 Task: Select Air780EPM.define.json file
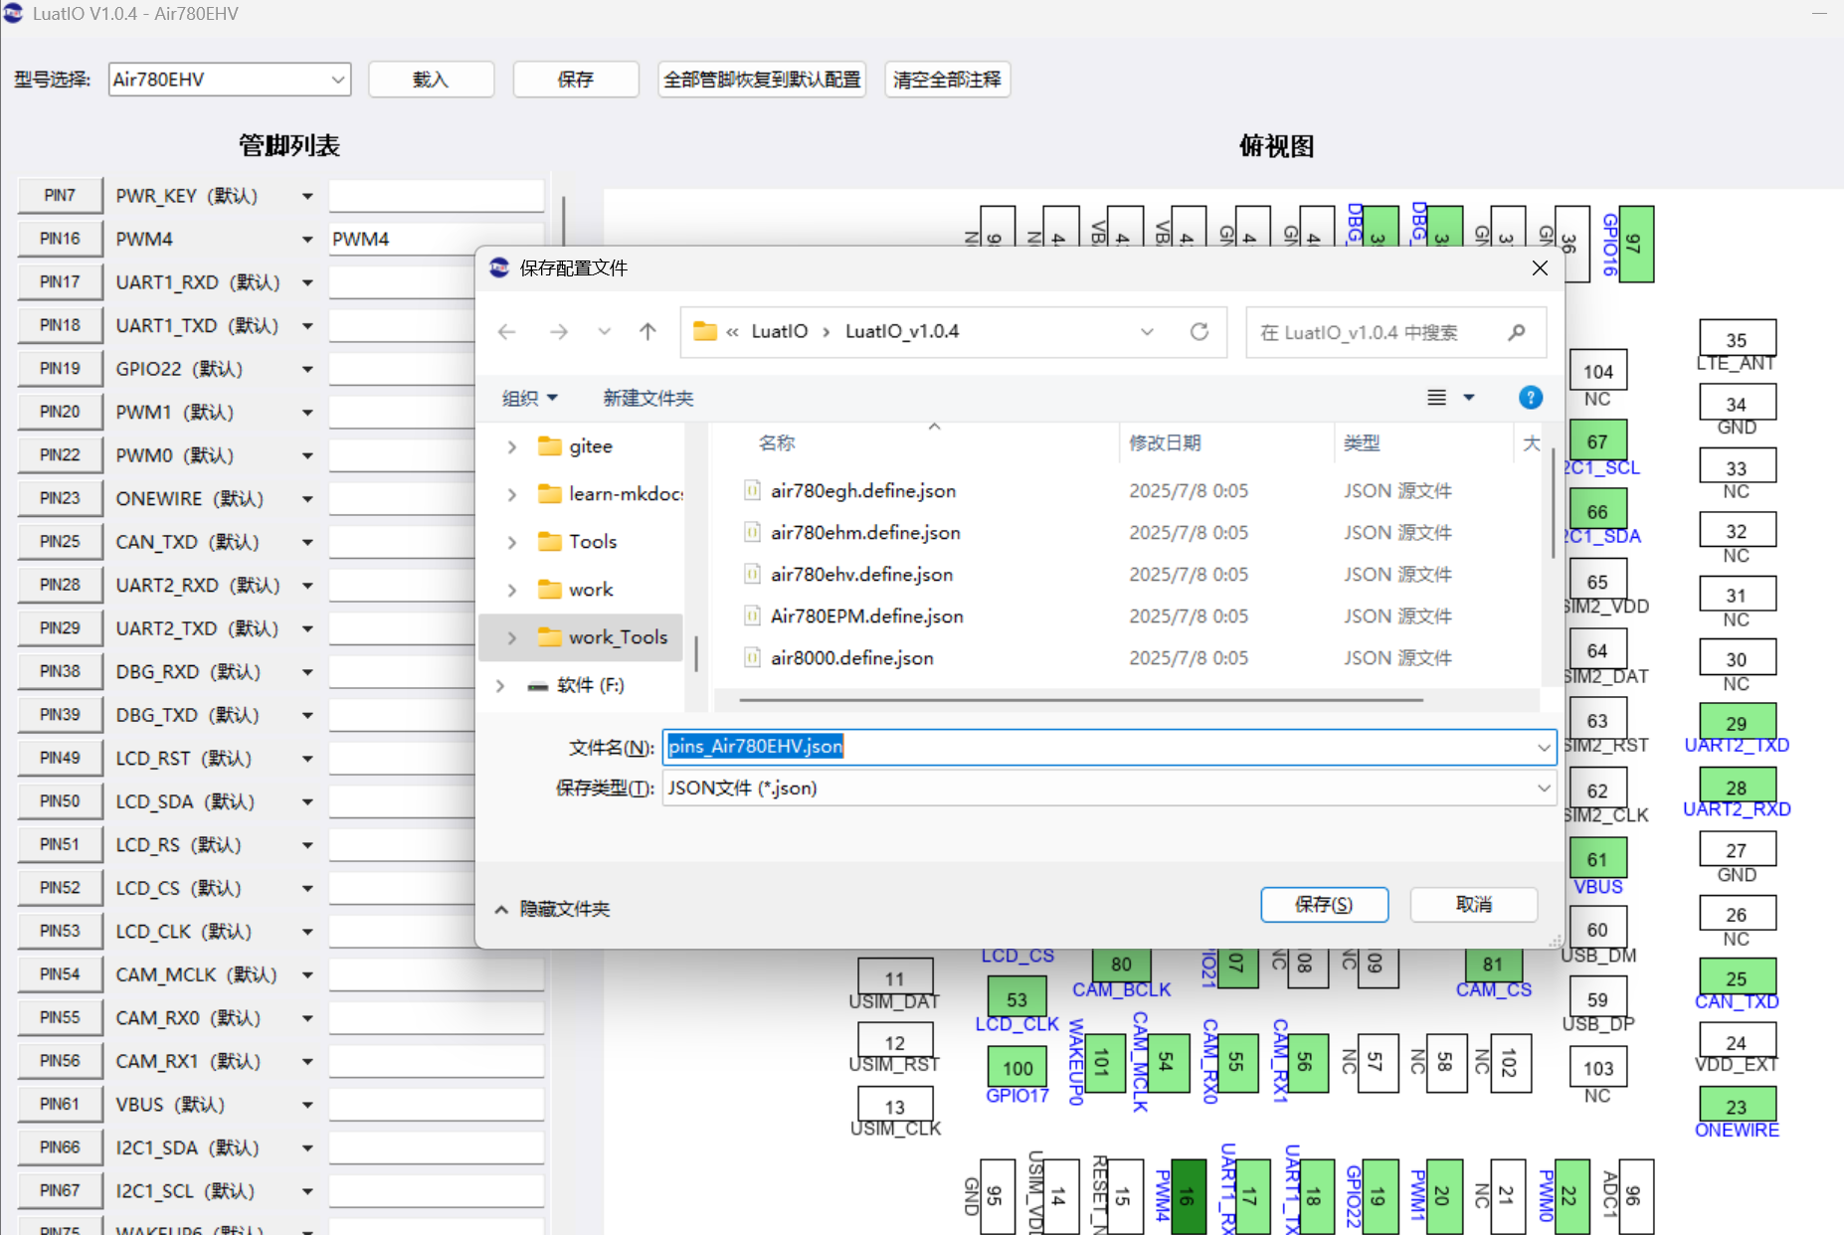point(866,616)
